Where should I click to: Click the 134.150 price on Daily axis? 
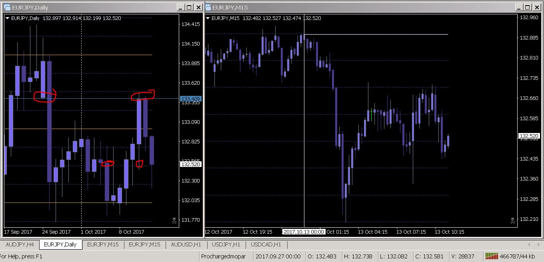[190, 44]
